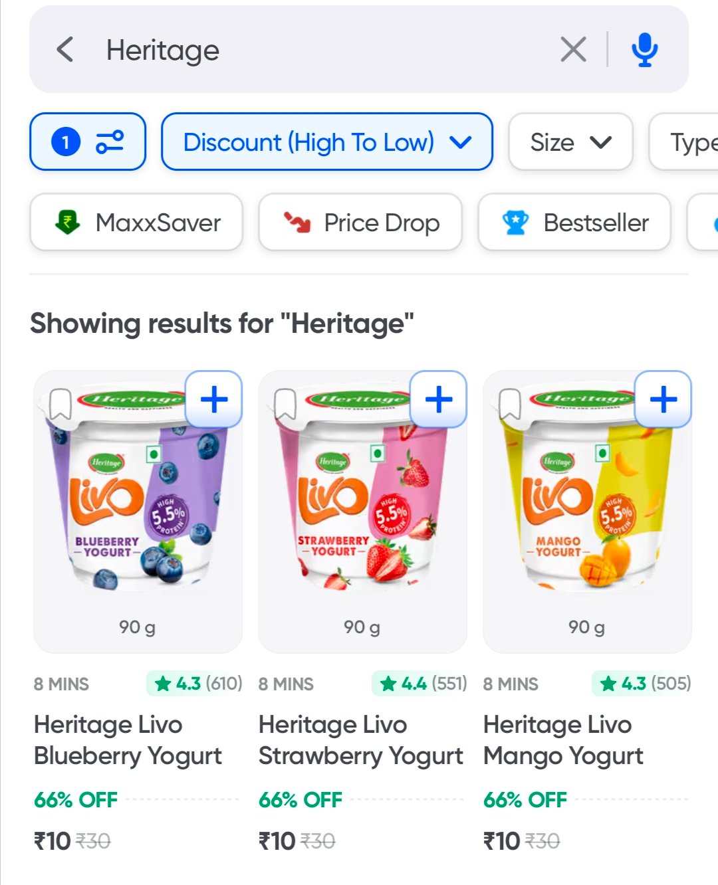Bookmark the Blueberry Yogurt product
The image size is (718, 885).
pos(60,404)
